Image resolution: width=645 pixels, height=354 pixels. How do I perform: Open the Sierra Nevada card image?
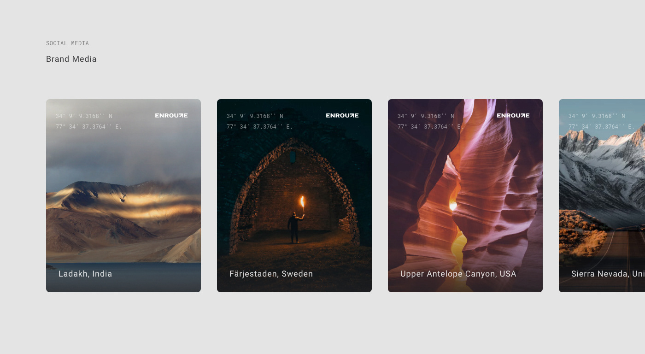tap(602, 195)
